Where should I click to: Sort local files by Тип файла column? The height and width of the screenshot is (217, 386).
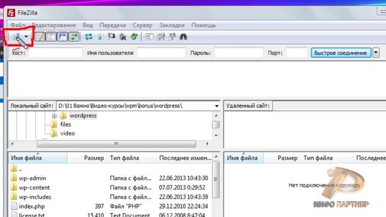pos(131,158)
